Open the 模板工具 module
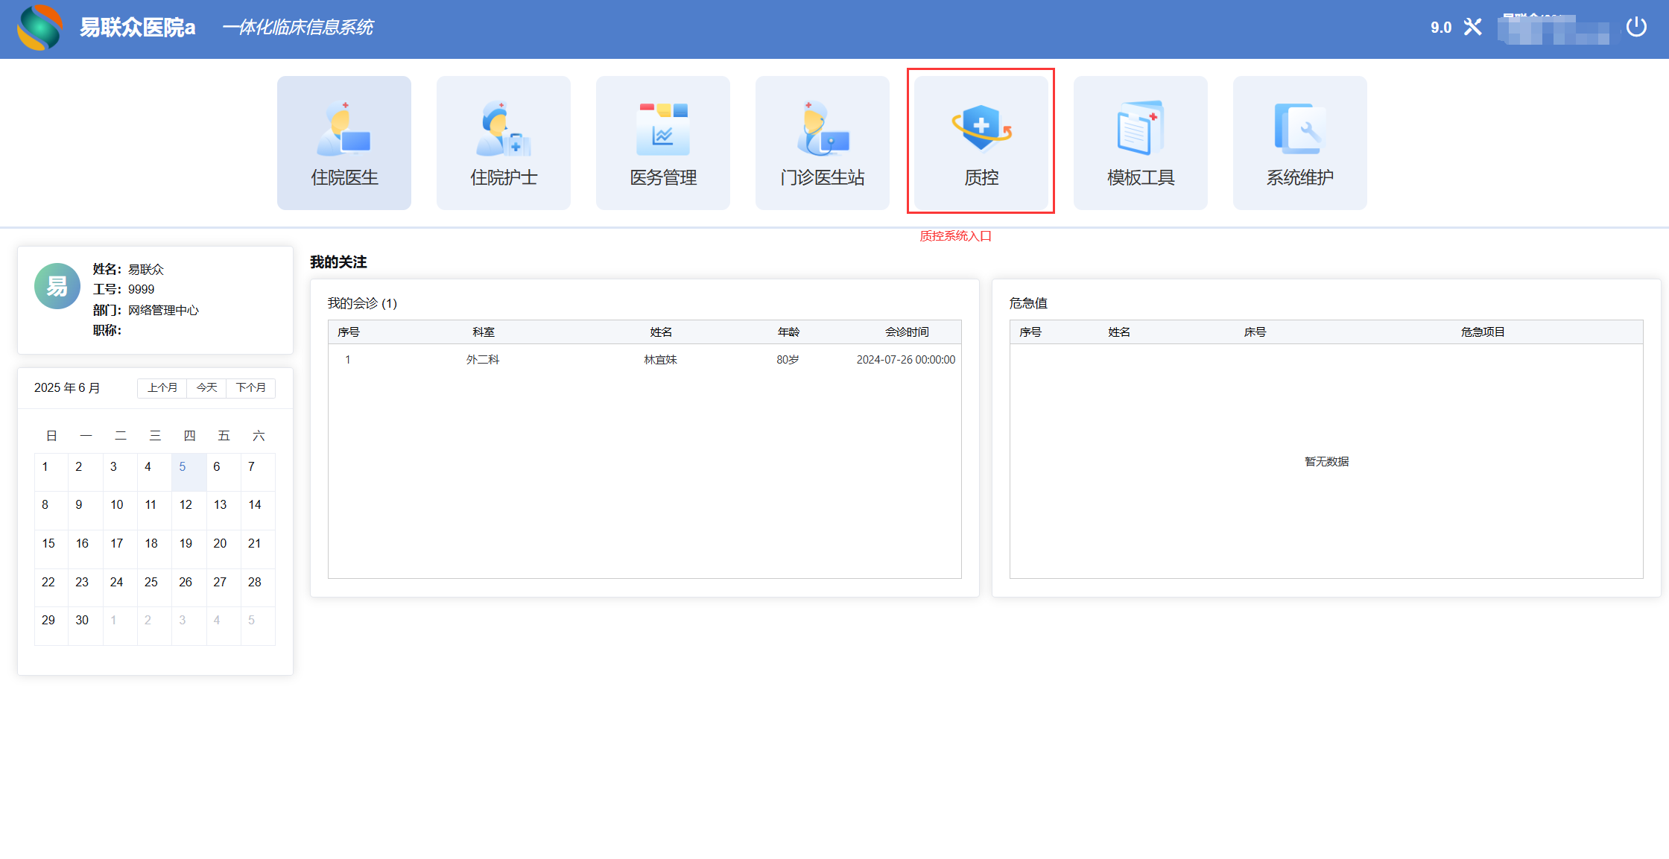Image resolution: width=1669 pixels, height=859 pixels. point(1140,143)
